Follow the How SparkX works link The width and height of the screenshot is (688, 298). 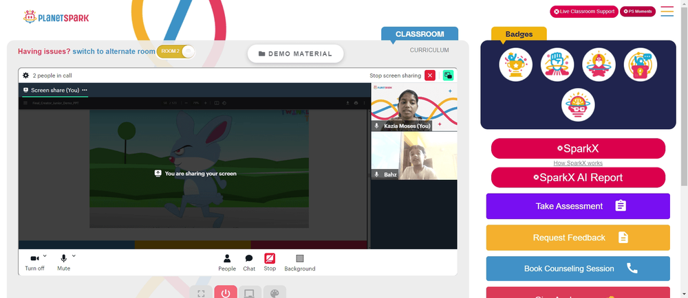coord(578,163)
